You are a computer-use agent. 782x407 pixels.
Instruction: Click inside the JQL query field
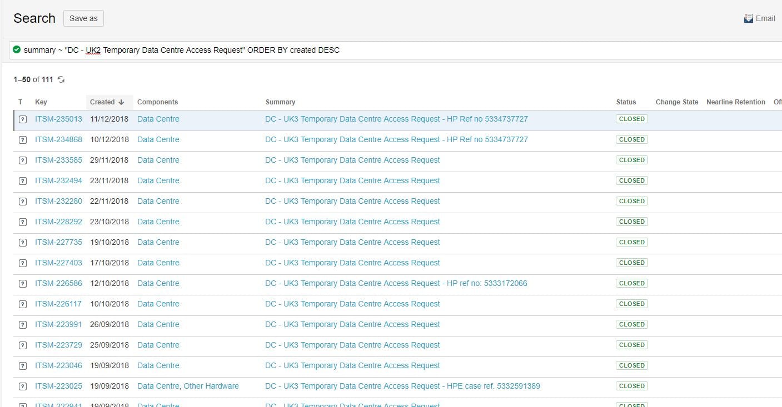pos(396,50)
